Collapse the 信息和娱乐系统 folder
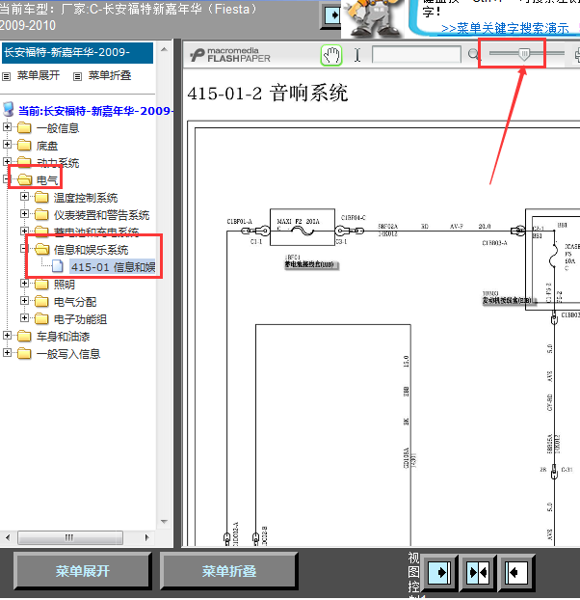The width and height of the screenshot is (580, 600). pyautogui.click(x=24, y=248)
